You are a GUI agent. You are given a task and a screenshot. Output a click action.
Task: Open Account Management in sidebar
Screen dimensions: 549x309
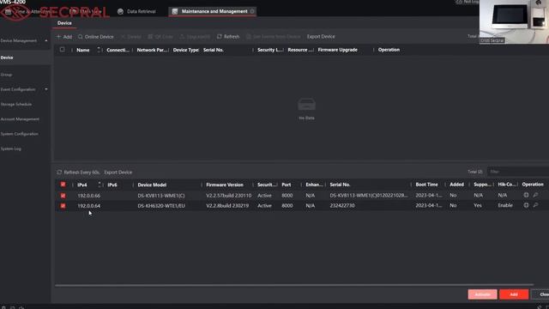click(x=20, y=119)
